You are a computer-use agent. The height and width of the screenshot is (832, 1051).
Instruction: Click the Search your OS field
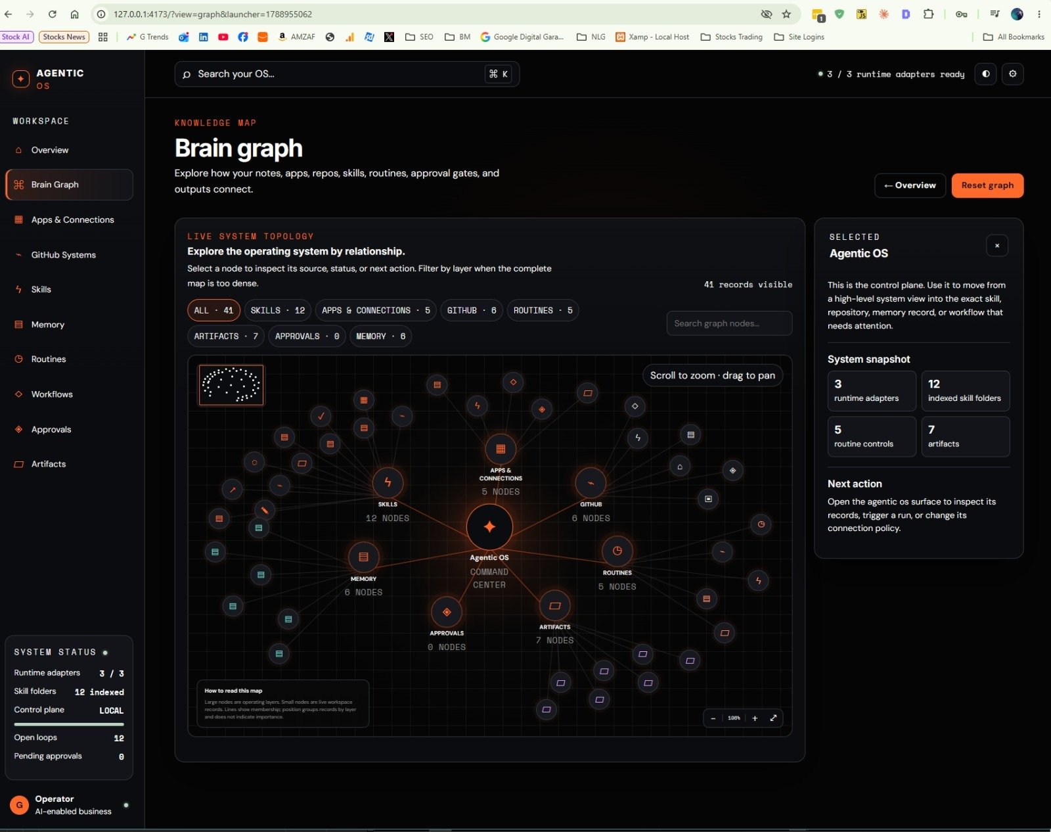pos(347,74)
